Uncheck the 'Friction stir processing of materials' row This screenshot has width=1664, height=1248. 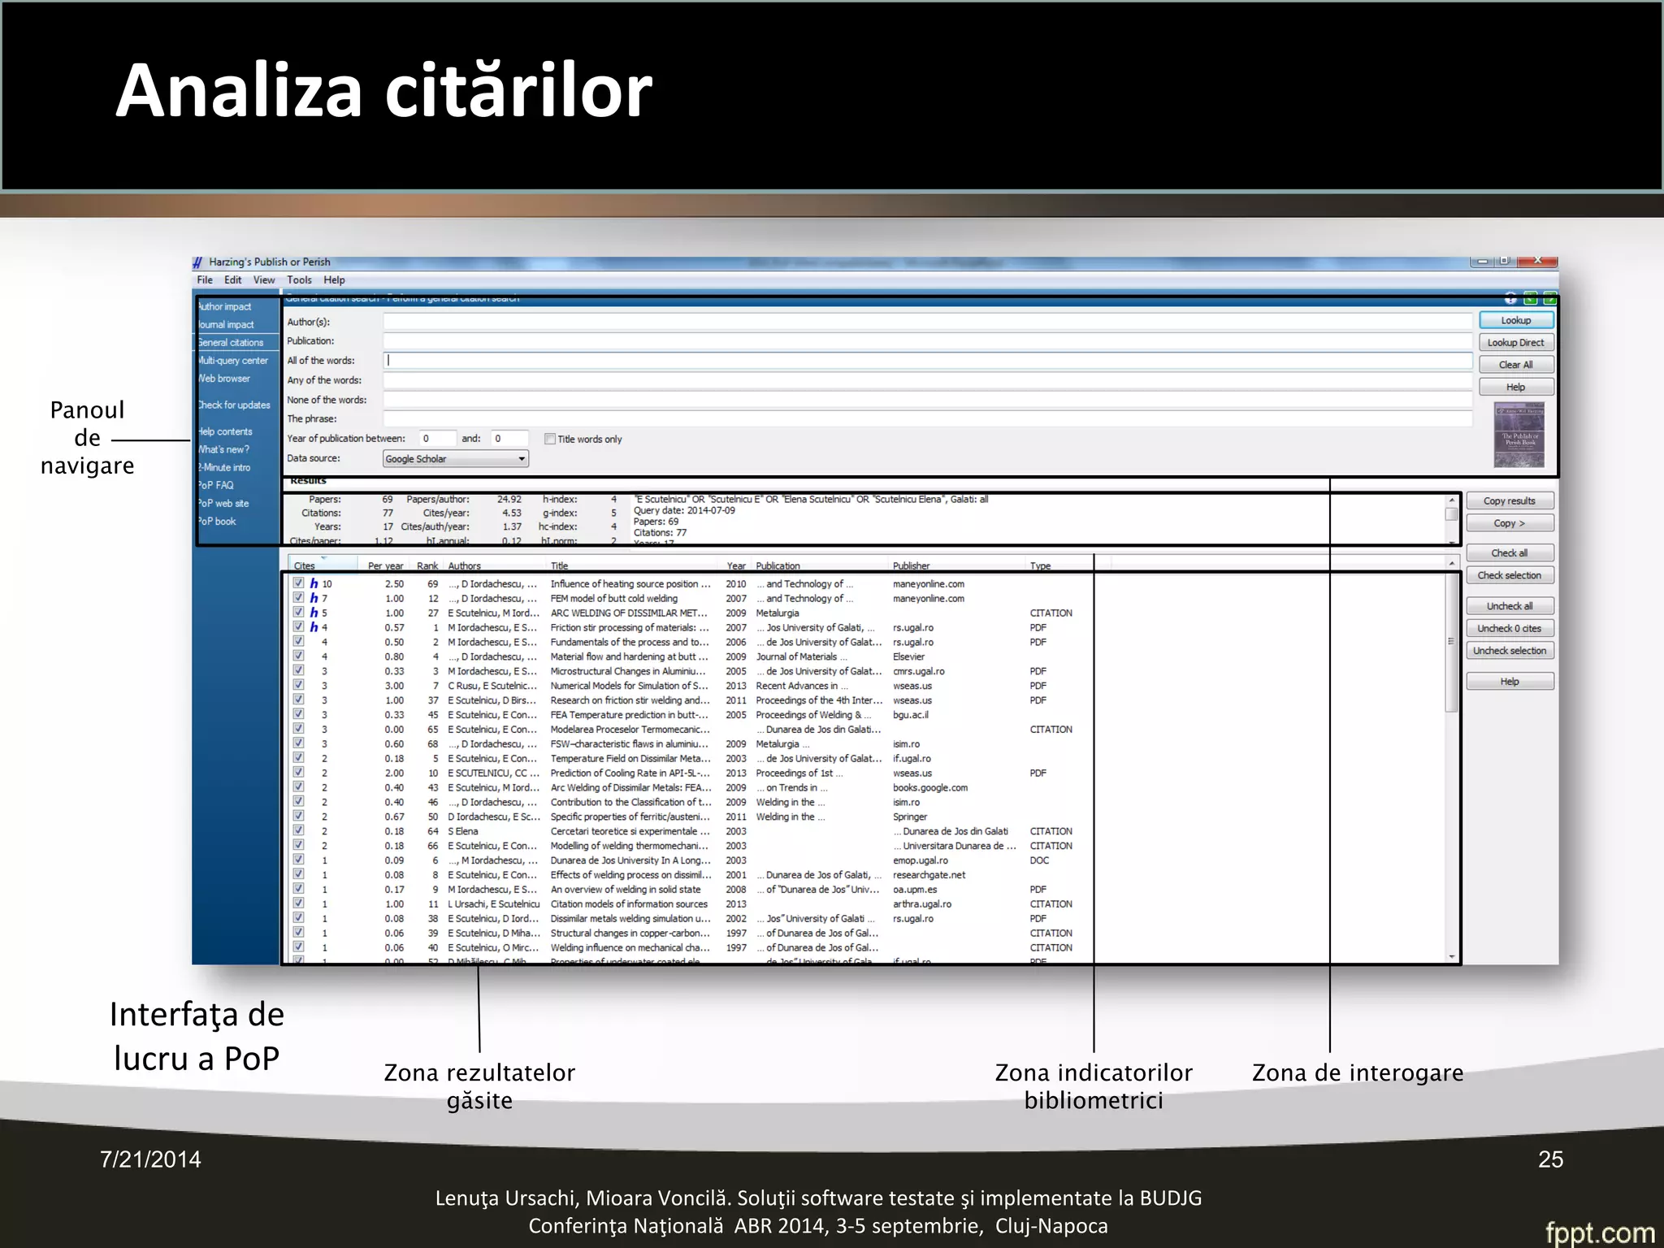tap(298, 627)
